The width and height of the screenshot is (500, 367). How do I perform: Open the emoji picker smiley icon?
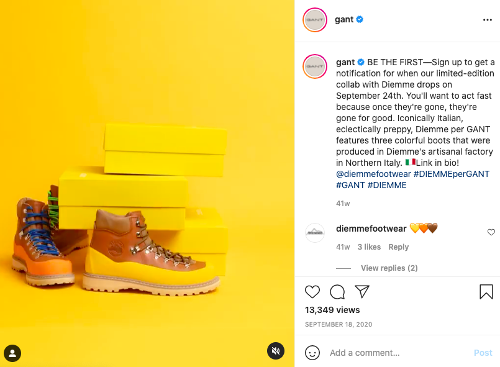pos(312,353)
